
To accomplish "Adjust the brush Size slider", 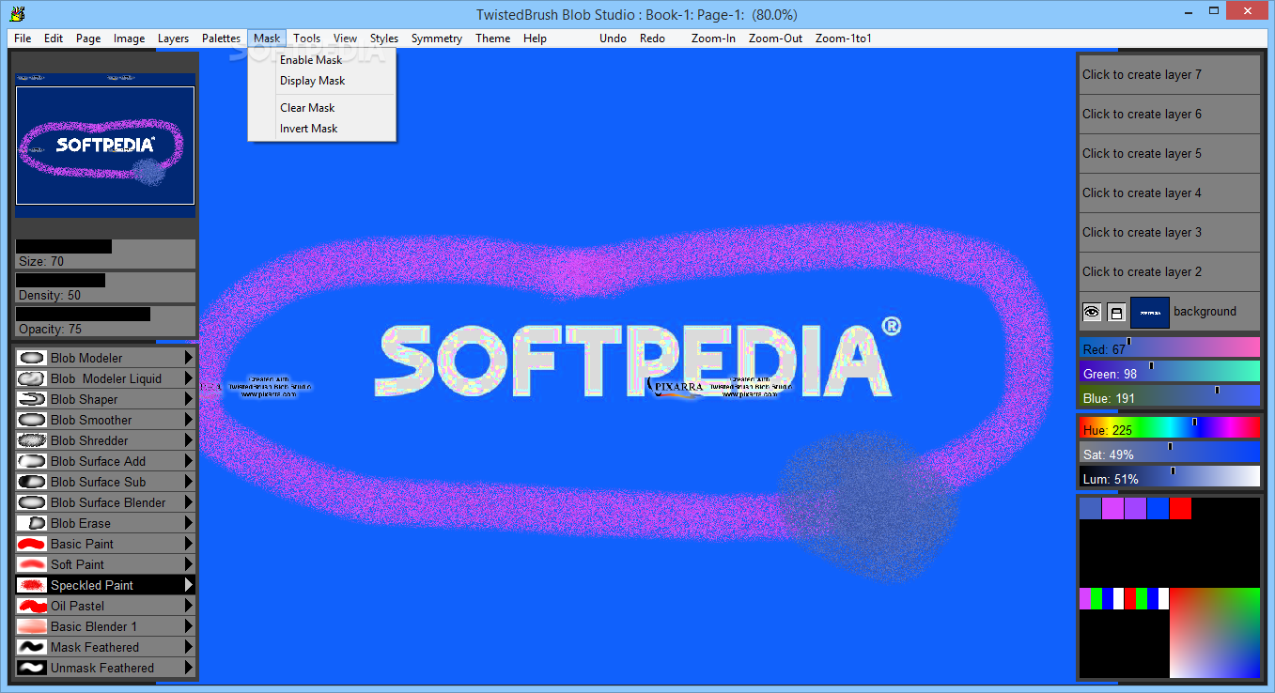I will (x=105, y=254).
